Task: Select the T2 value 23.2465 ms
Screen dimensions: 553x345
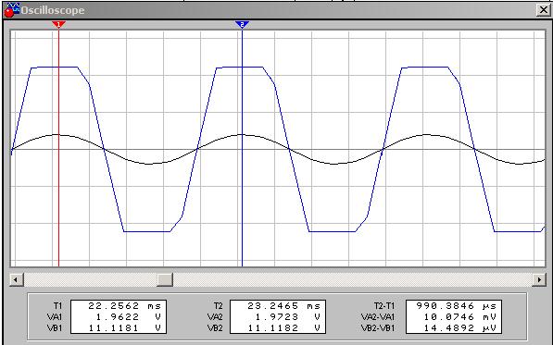Action: (x=283, y=306)
